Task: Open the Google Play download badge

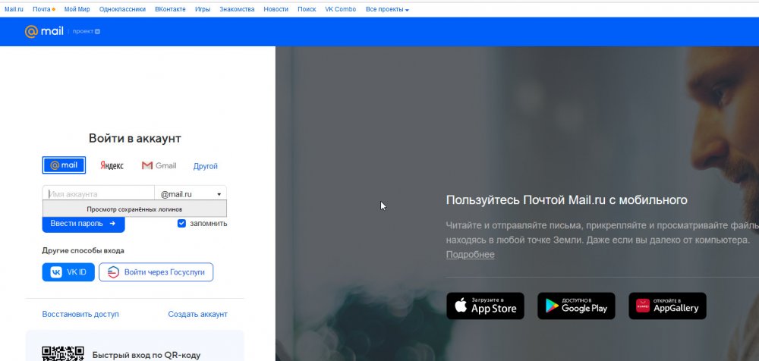Action: 576,306
